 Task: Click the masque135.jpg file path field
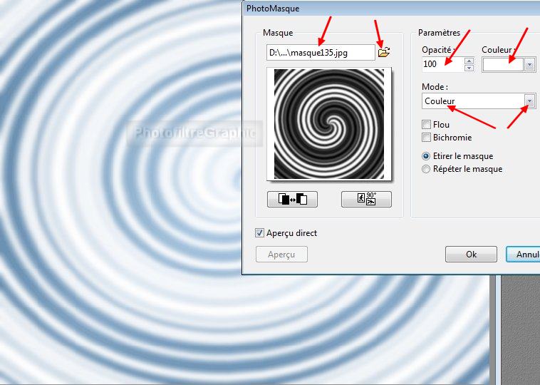click(x=320, y=52)
